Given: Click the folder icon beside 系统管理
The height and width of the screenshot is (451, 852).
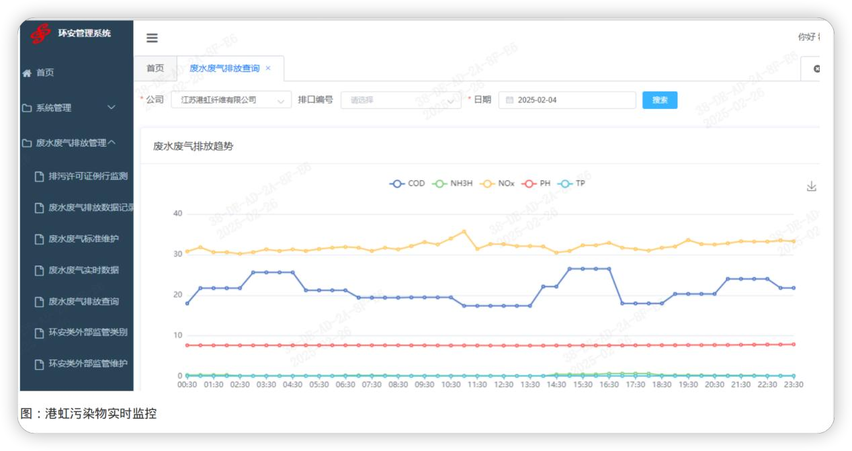Looking at the screenshot, I should pyautogui.click(x=27, y=108).
